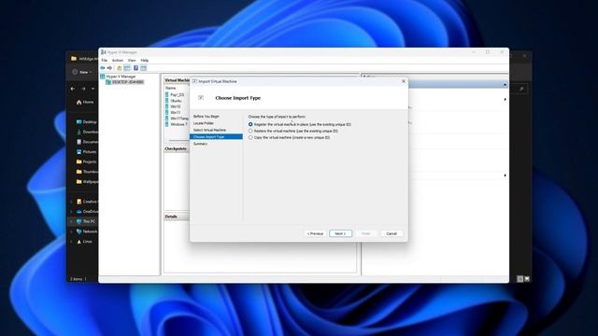
Task: Click the Import Virtual Machine dialog title icon
Action: (194, 81)
